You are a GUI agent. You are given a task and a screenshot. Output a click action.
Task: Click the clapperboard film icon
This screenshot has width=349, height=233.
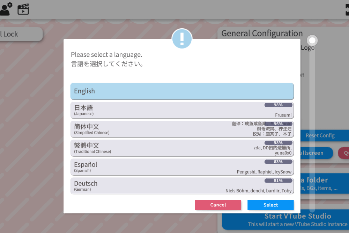coord(23,9)
